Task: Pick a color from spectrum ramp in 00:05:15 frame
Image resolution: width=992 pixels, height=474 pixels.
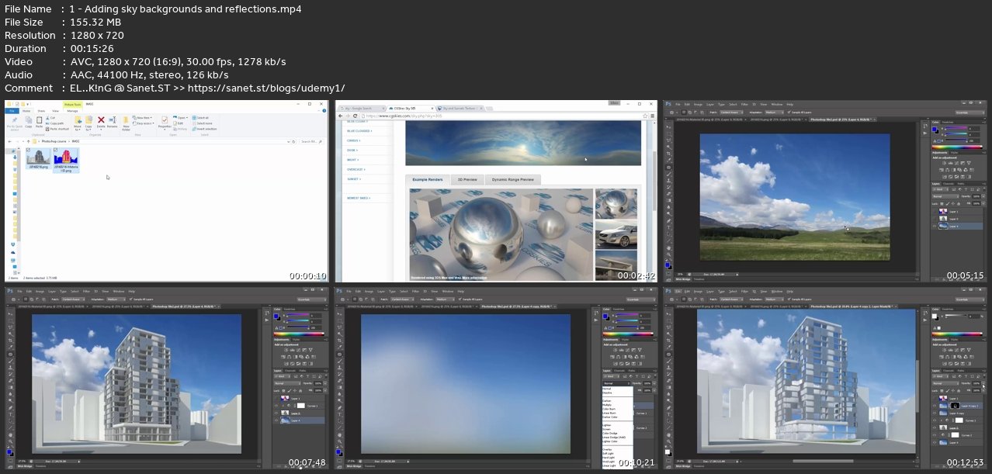Action: [956, 146]
